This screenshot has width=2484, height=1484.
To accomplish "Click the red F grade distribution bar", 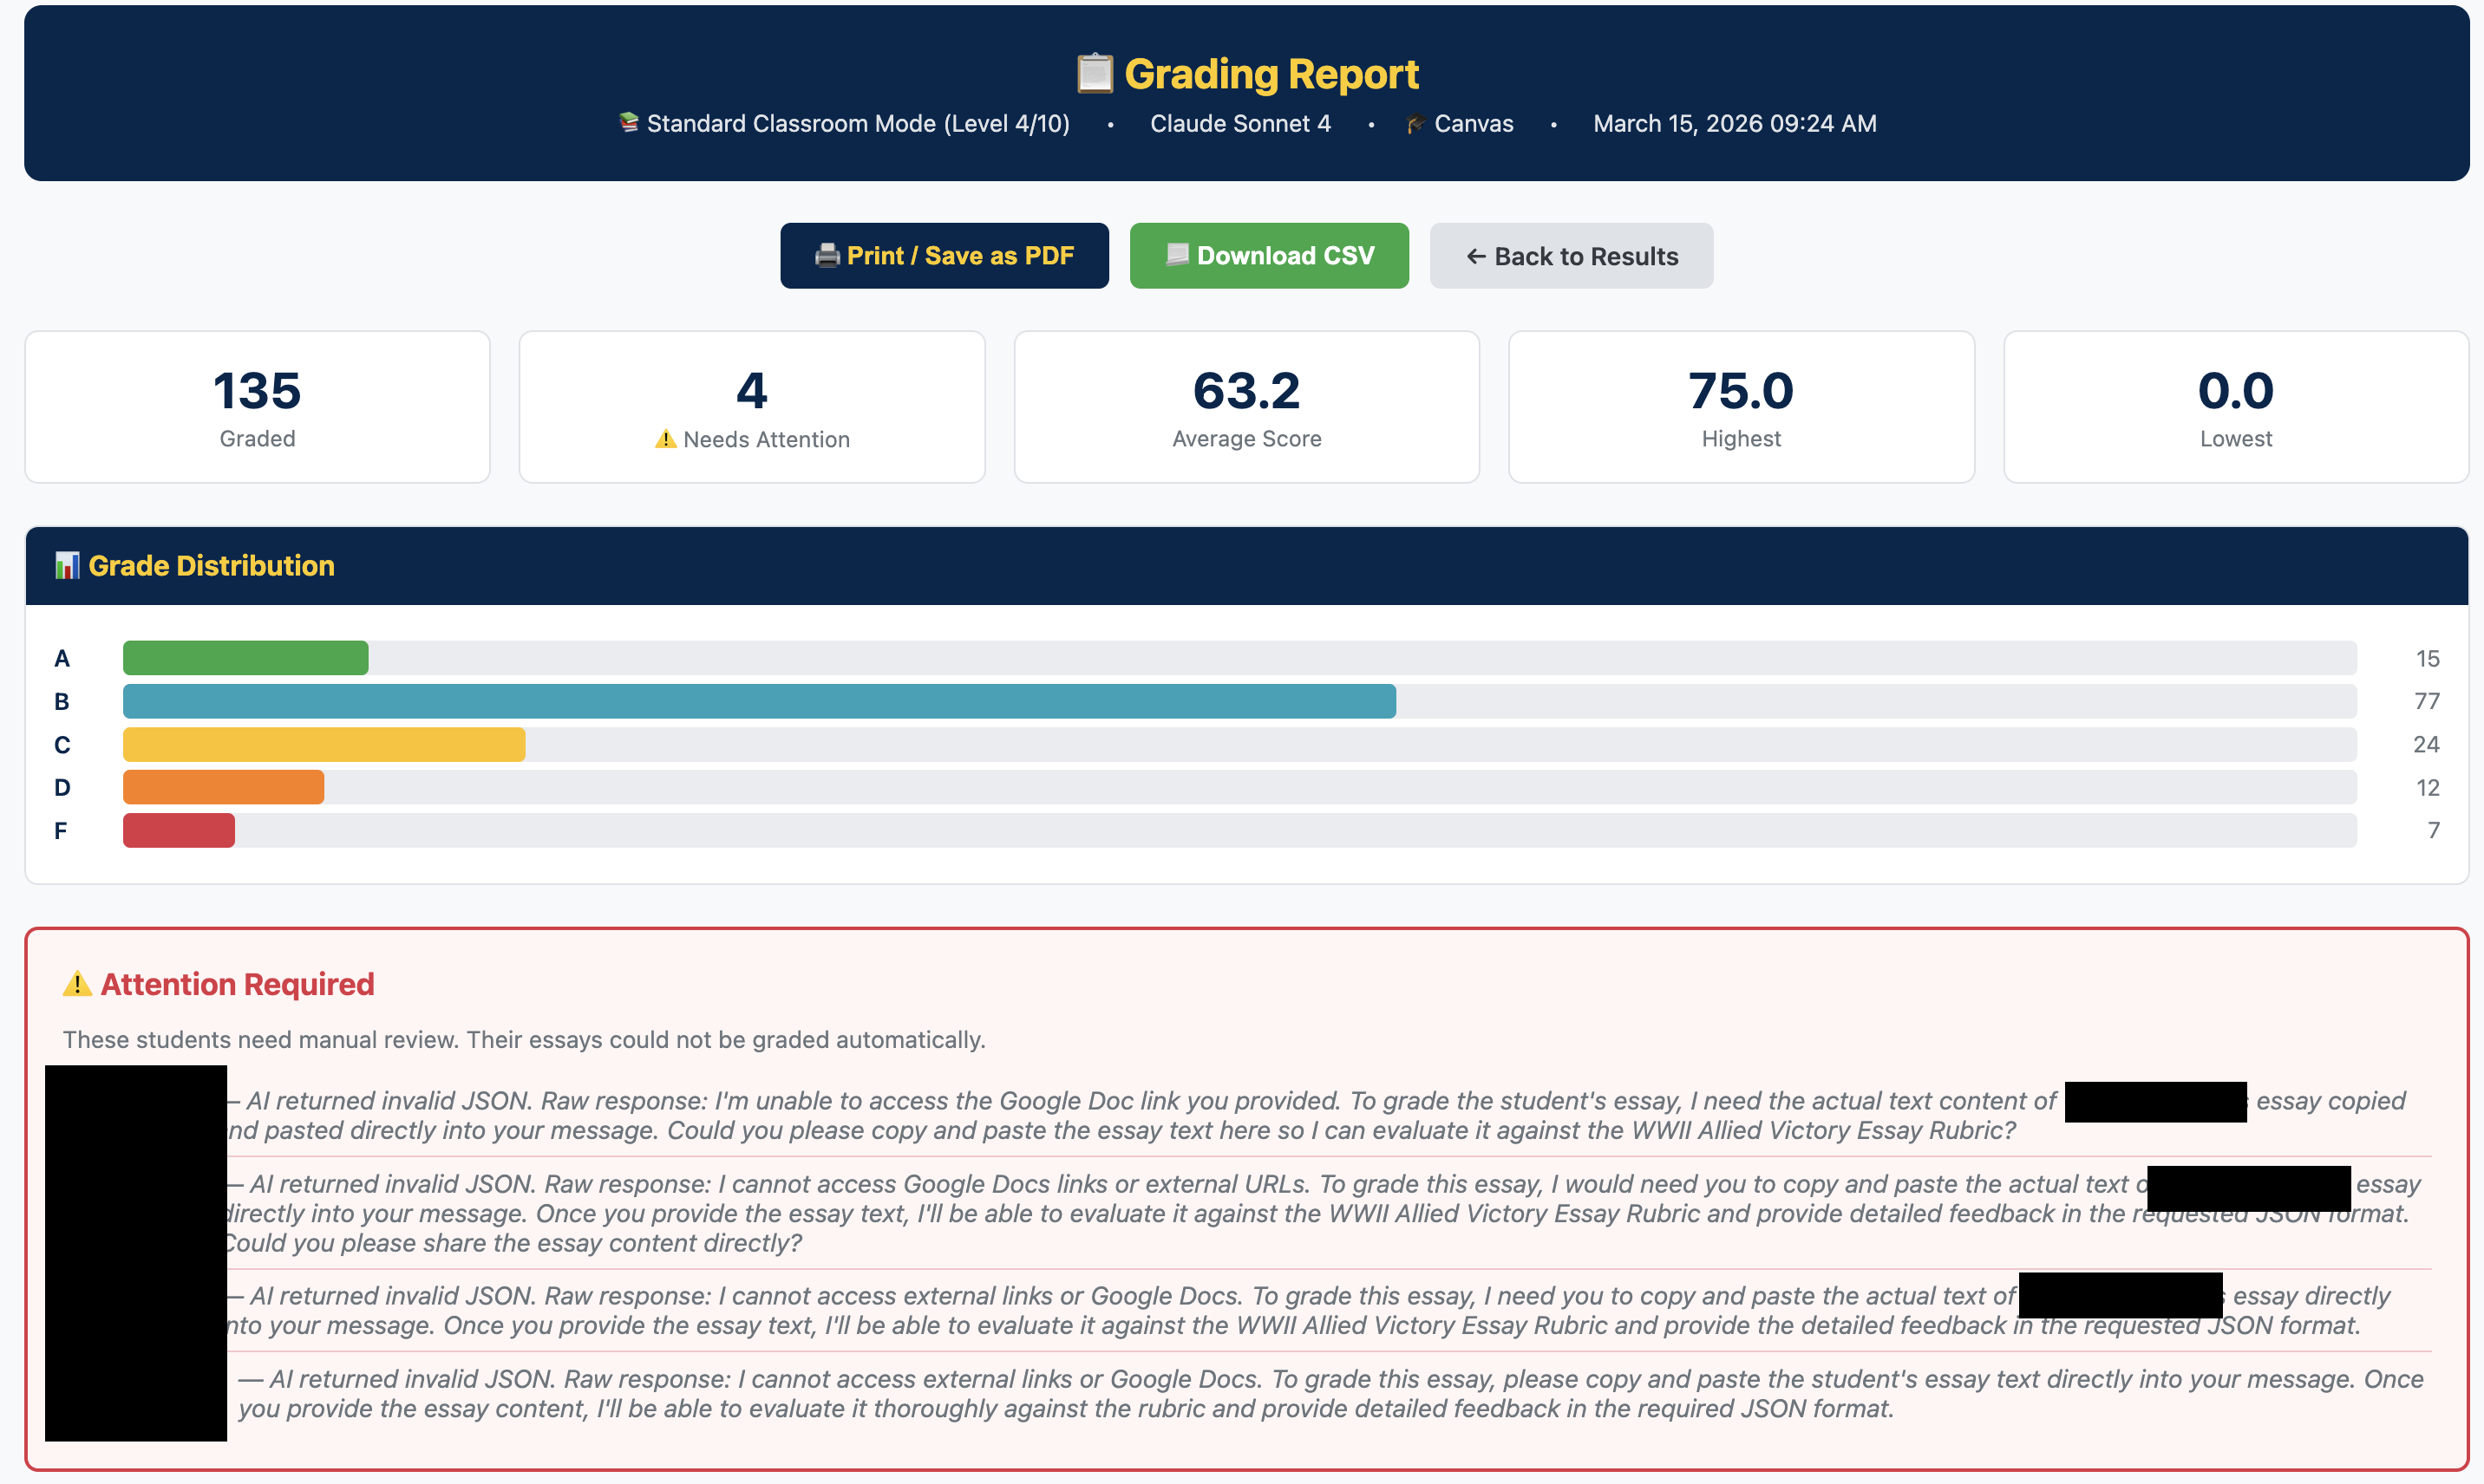I will (x=178, y=830).
